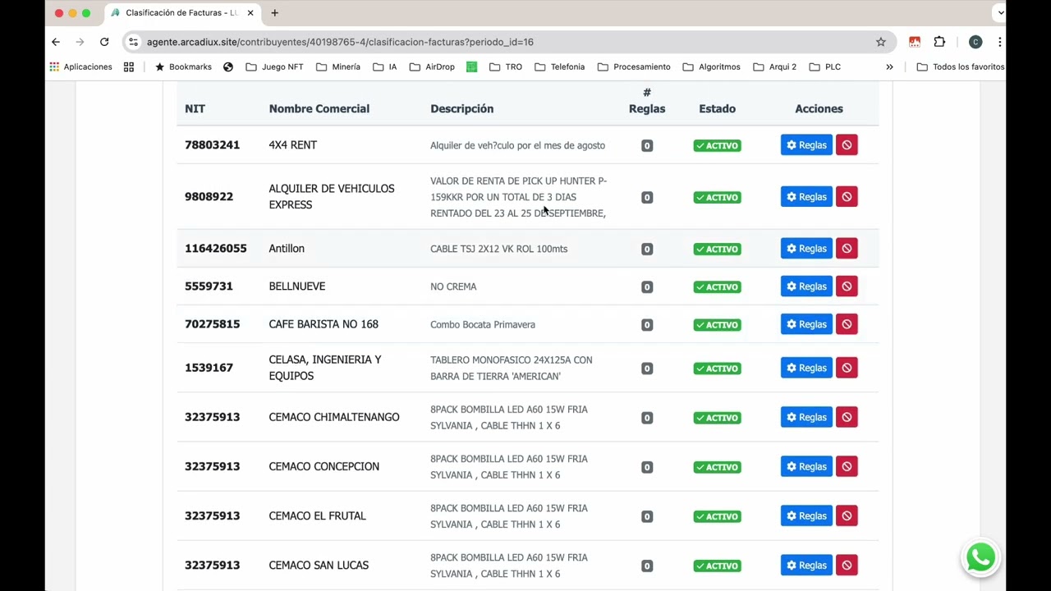Open Reglas for CAFE BARISTA NO 168

point(806,324)
